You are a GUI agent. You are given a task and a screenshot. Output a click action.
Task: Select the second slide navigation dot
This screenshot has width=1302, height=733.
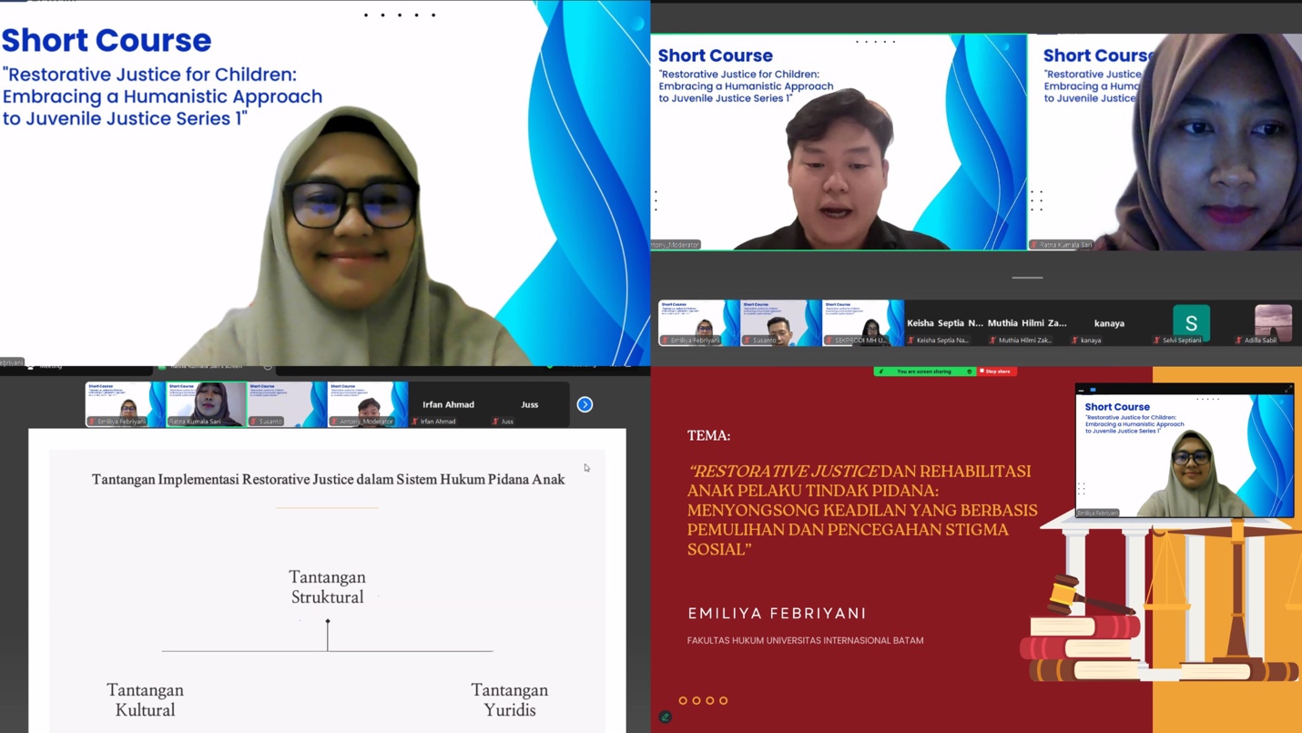pos(697,700)
